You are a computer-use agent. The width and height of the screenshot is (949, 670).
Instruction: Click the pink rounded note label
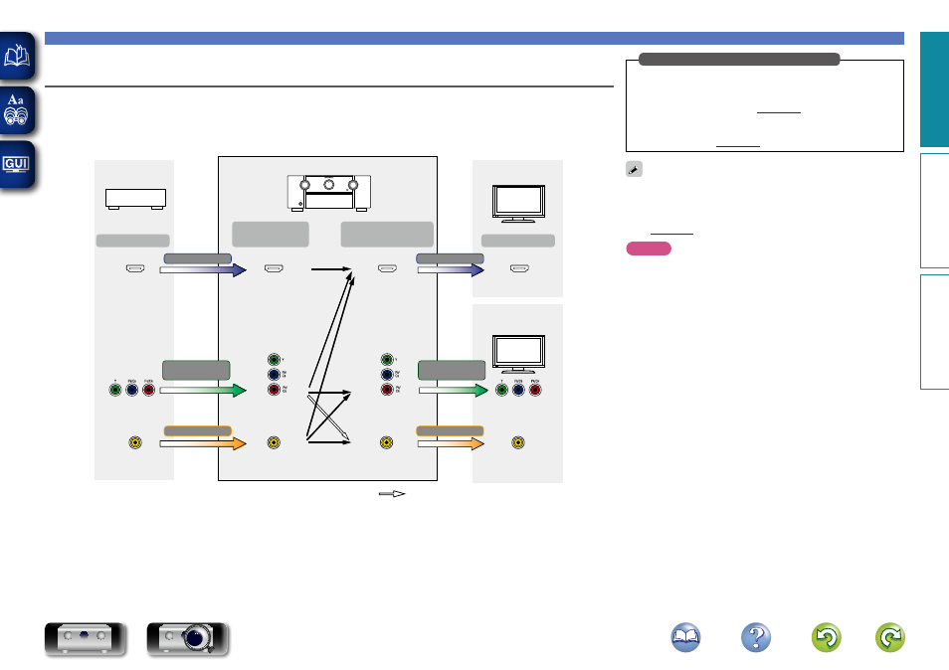pyautogui.click(x=649, y=249)
